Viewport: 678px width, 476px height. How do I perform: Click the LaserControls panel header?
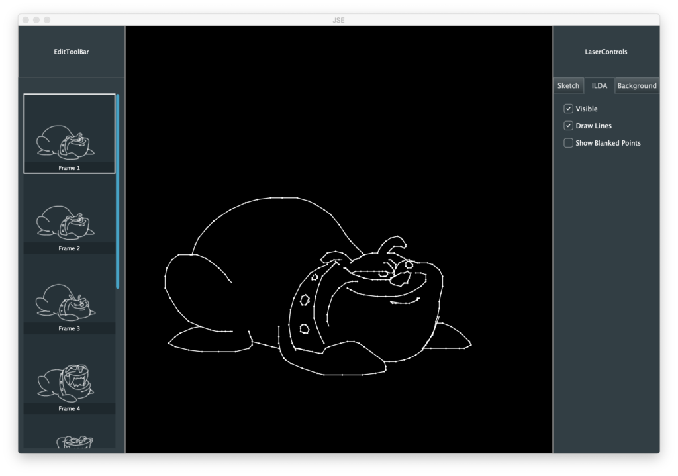(606, 52)
